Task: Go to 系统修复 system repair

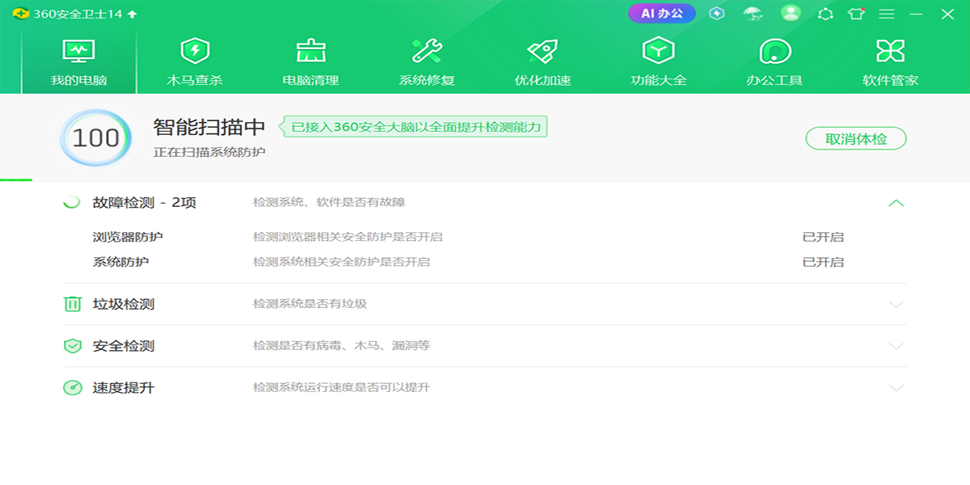Action: 427,62
